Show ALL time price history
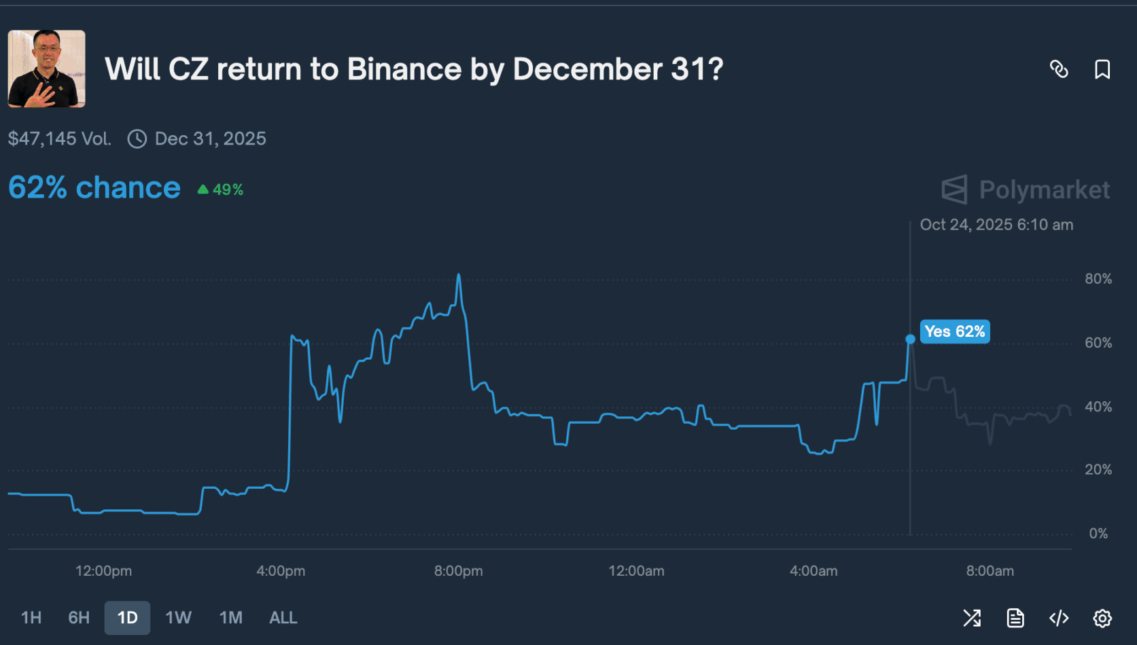1137x645 pixels. [283, 618]
